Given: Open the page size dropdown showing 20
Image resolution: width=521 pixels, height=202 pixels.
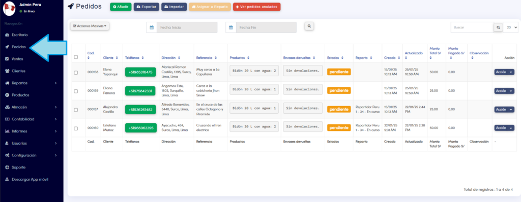Looking at the screenshot, I should (x=511, y=27).
